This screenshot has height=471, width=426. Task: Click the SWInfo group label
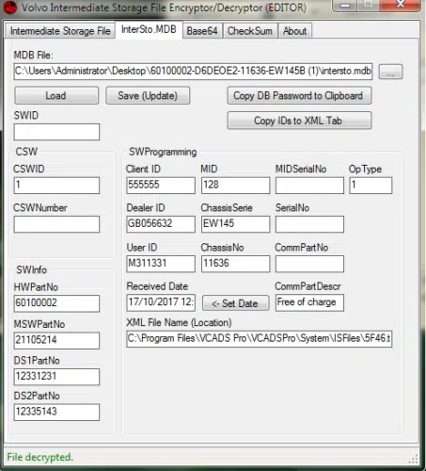[x=31, y=269]
